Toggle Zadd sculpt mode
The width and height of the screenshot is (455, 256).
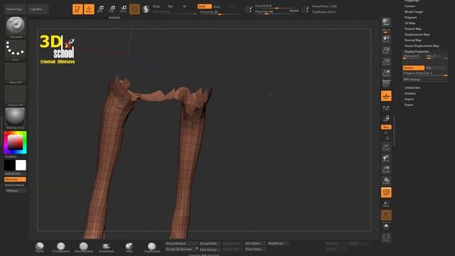pyautogui.click(x=205, y=6)
